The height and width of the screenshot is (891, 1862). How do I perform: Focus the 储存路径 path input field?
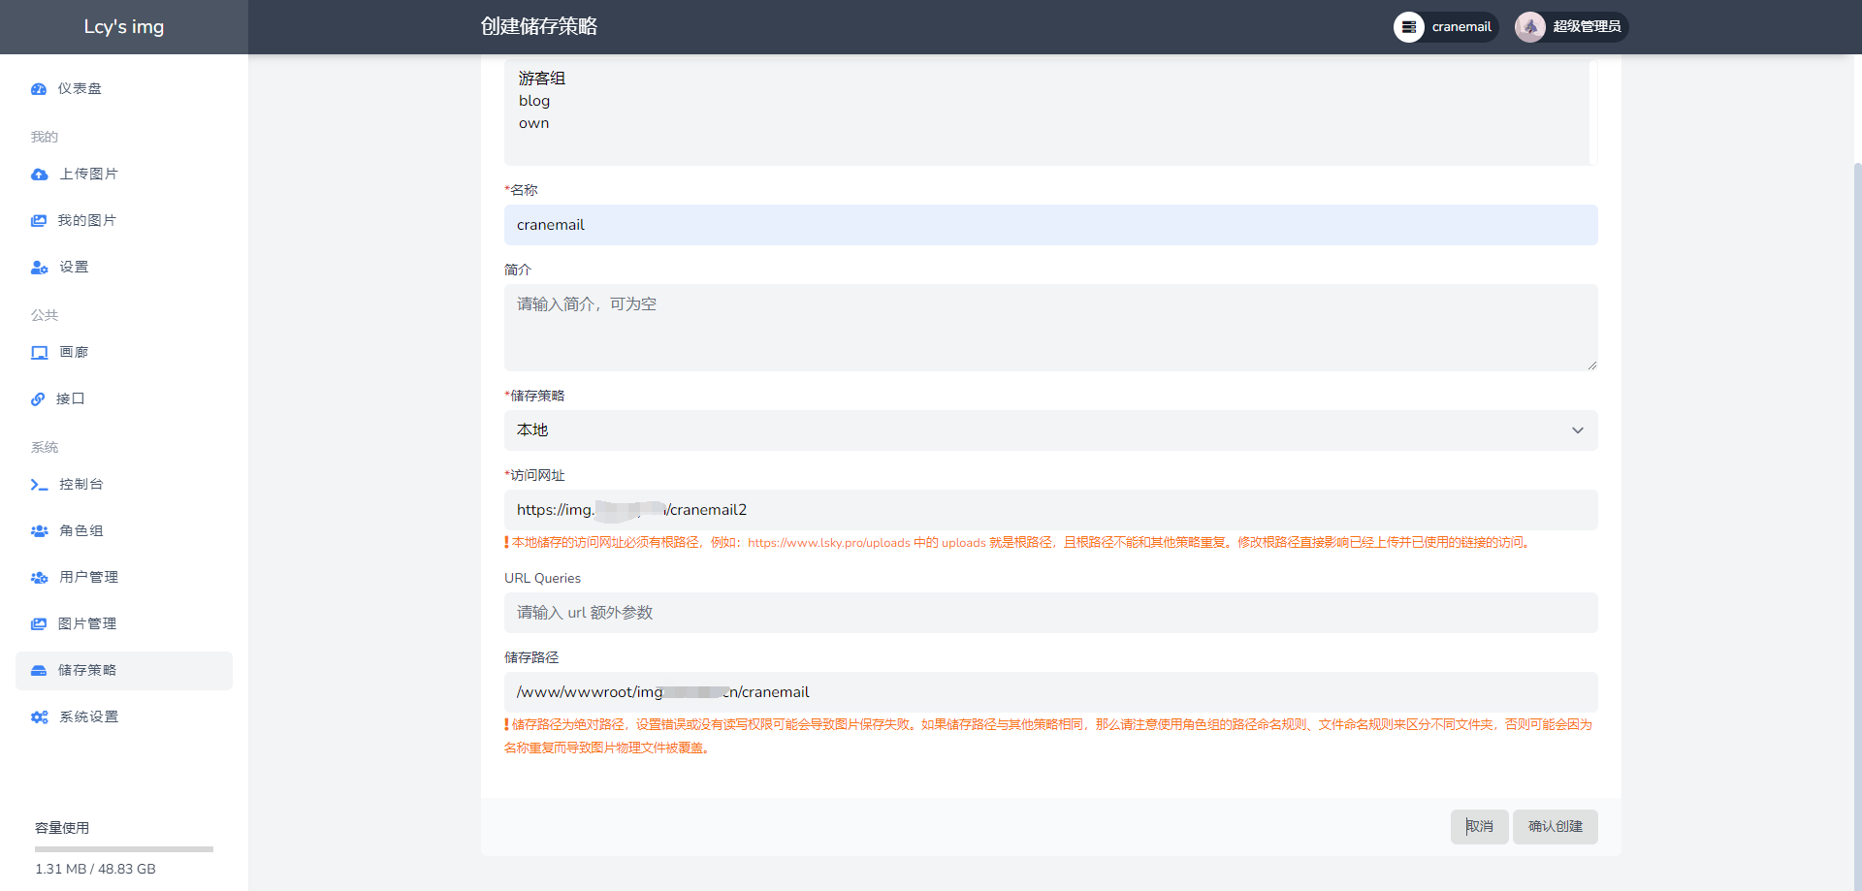[x=1050, y=692]
